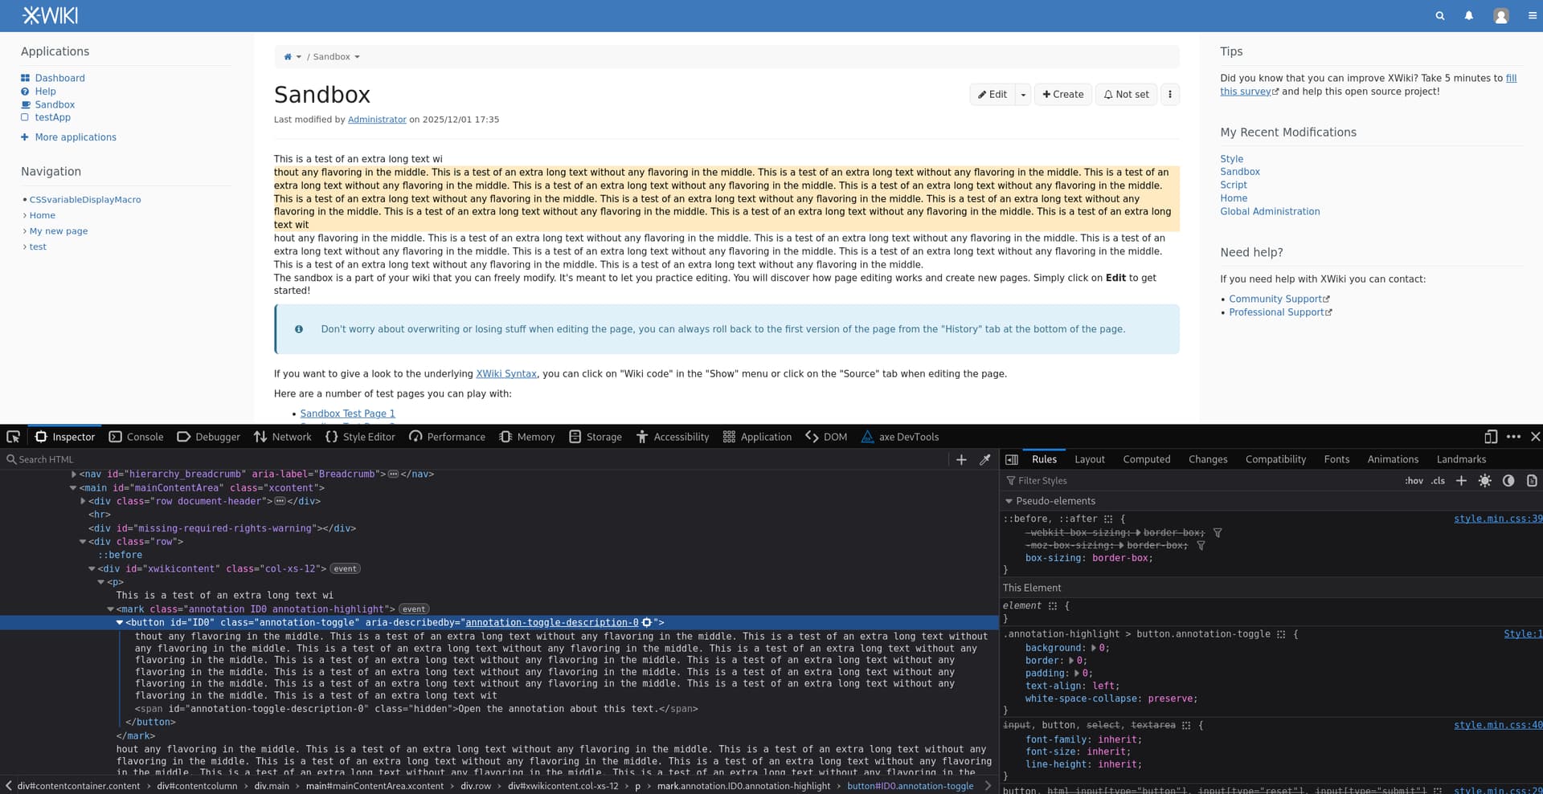Toggle the .cls classes panel
The width and height of the screenshot is (1543, 794).
[1438, 481]
